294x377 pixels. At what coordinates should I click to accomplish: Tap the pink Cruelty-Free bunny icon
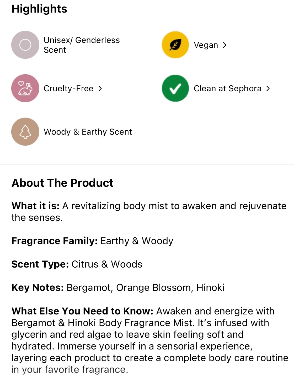click(25, 88)
